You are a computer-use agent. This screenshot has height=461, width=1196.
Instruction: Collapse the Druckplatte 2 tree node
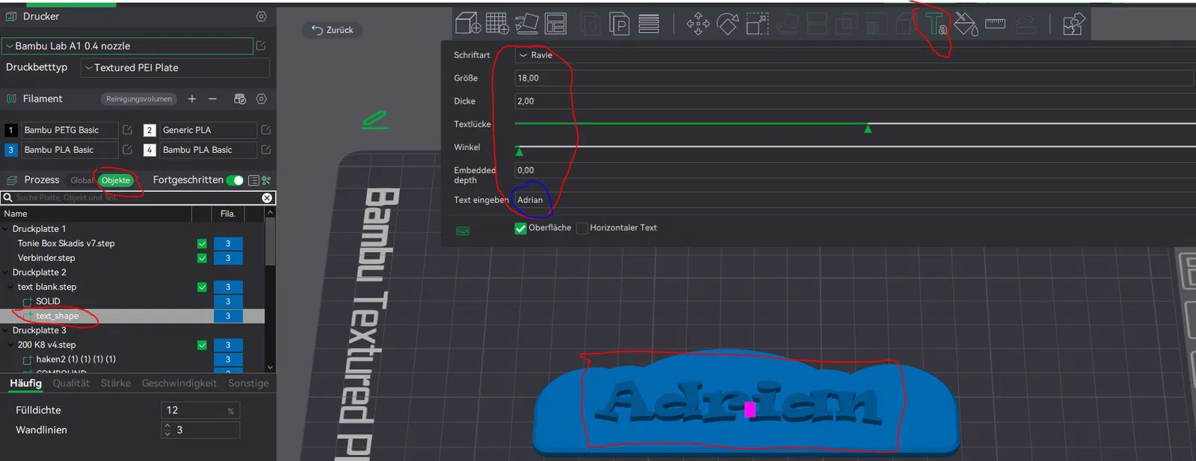coord(6,273)
